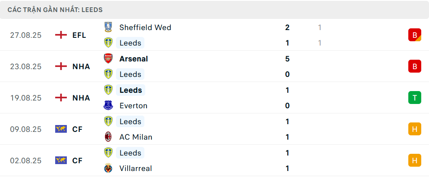Open the Arsenal team link
Viewport: 429px width, 177px height.
[x=134, y=59]
